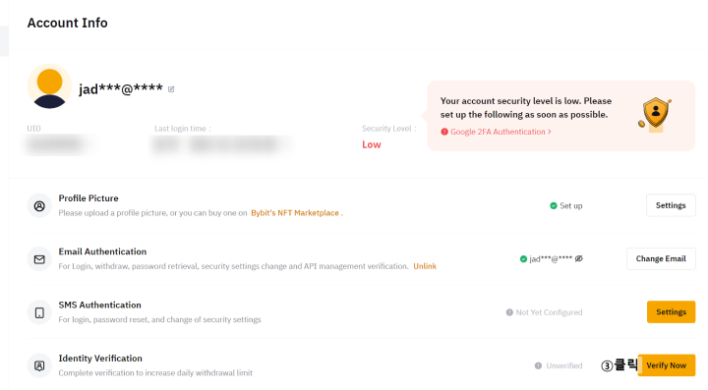
Task: Click the security shield illustration
Action: tap(655, 115)
